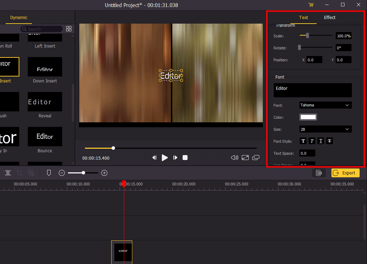Switch to the Text tab

coord(303,18)
